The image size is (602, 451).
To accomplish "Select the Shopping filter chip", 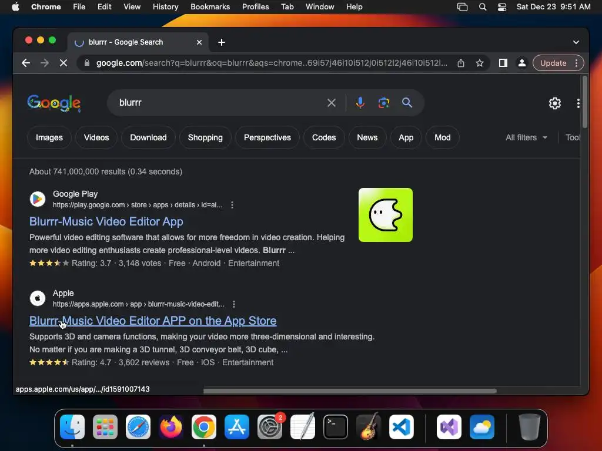I will pyautogui.click(x=205, y=137).
